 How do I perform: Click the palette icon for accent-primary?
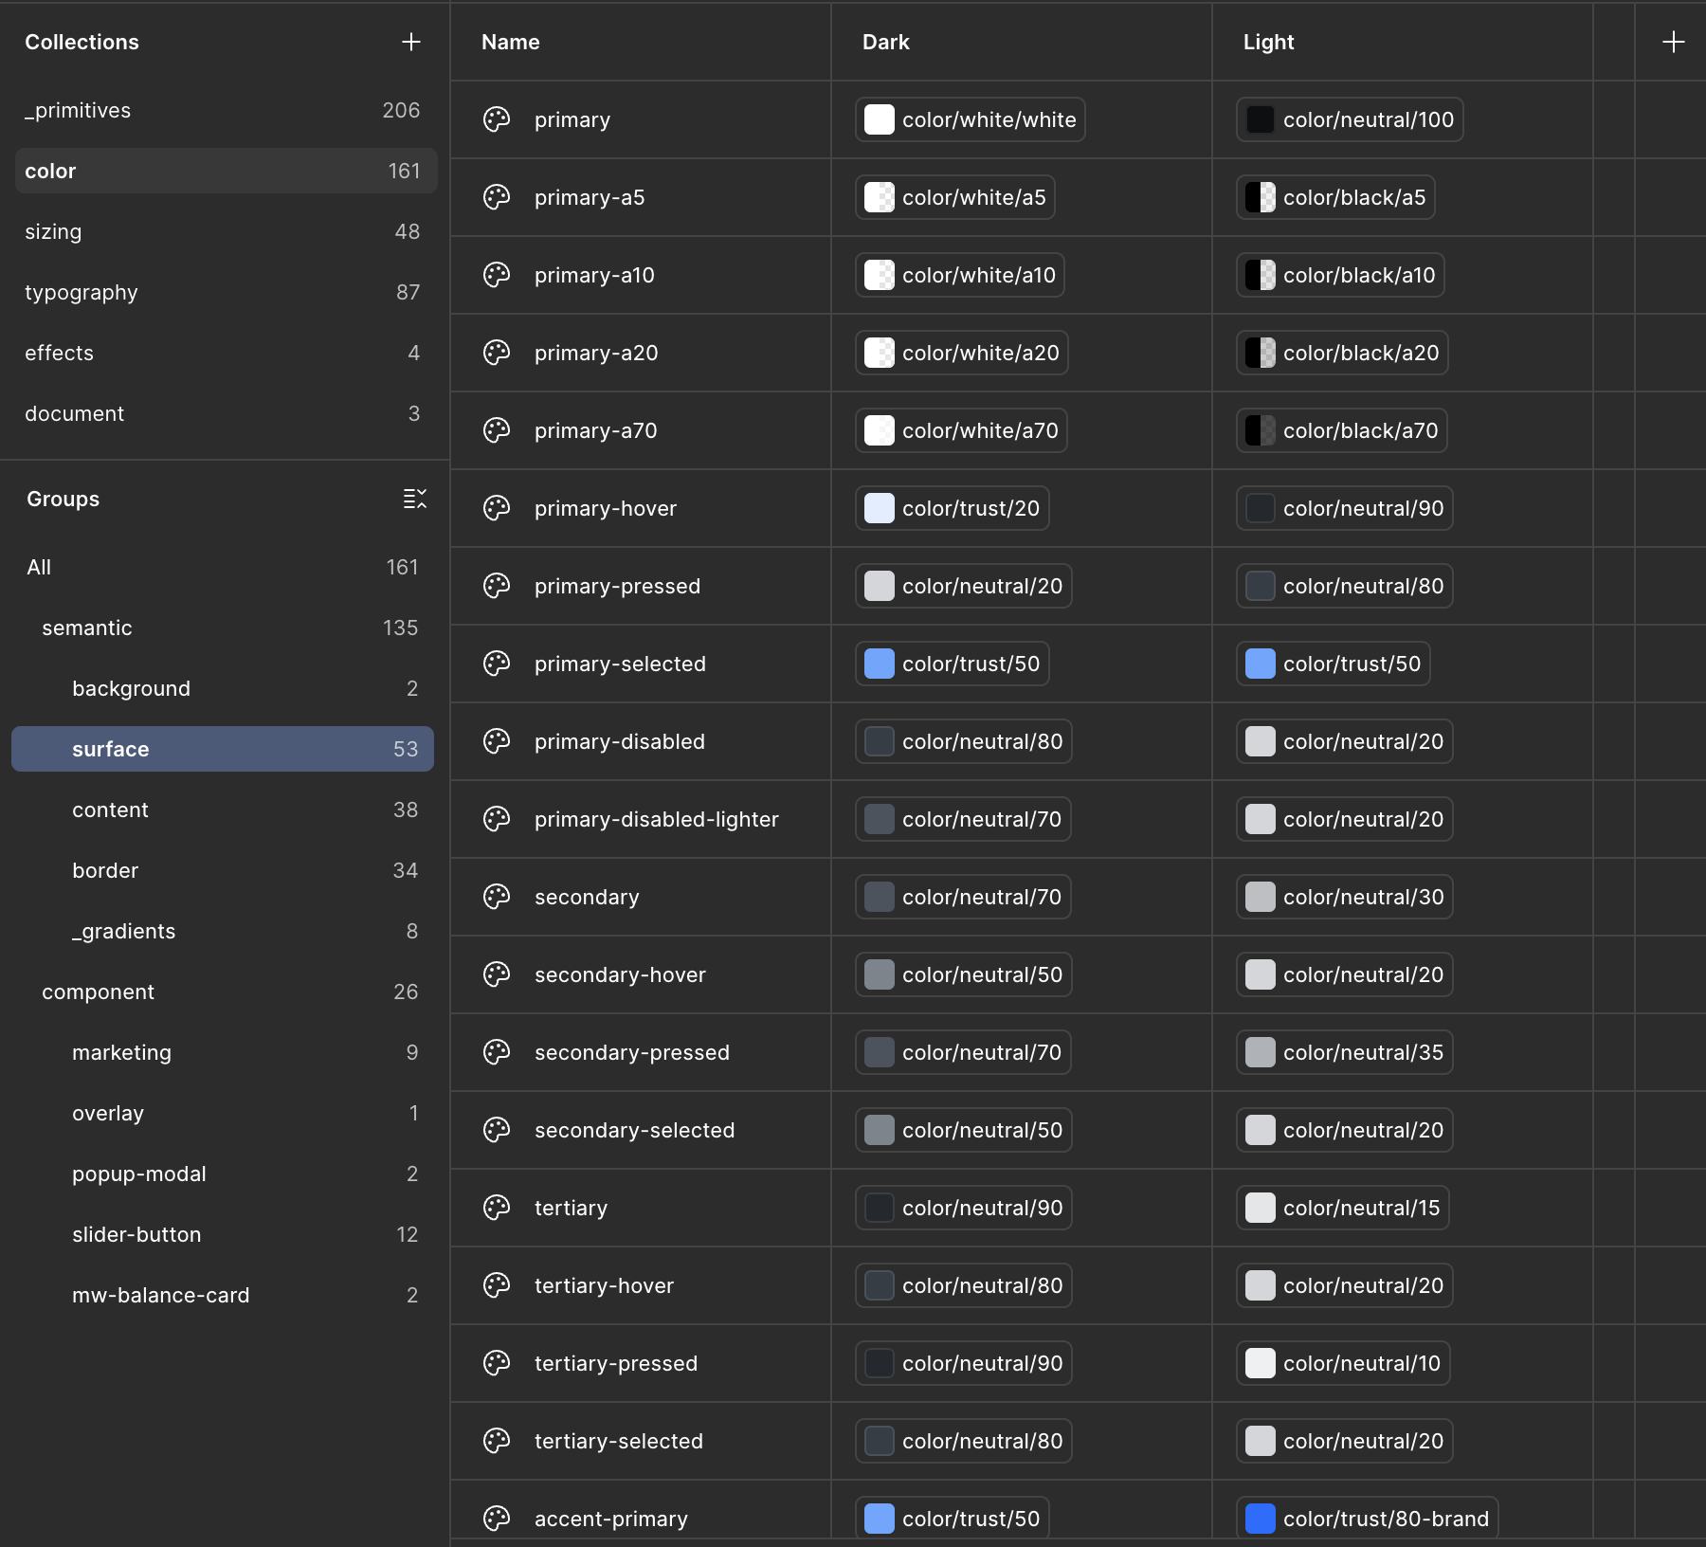(x=497, y=1519)
